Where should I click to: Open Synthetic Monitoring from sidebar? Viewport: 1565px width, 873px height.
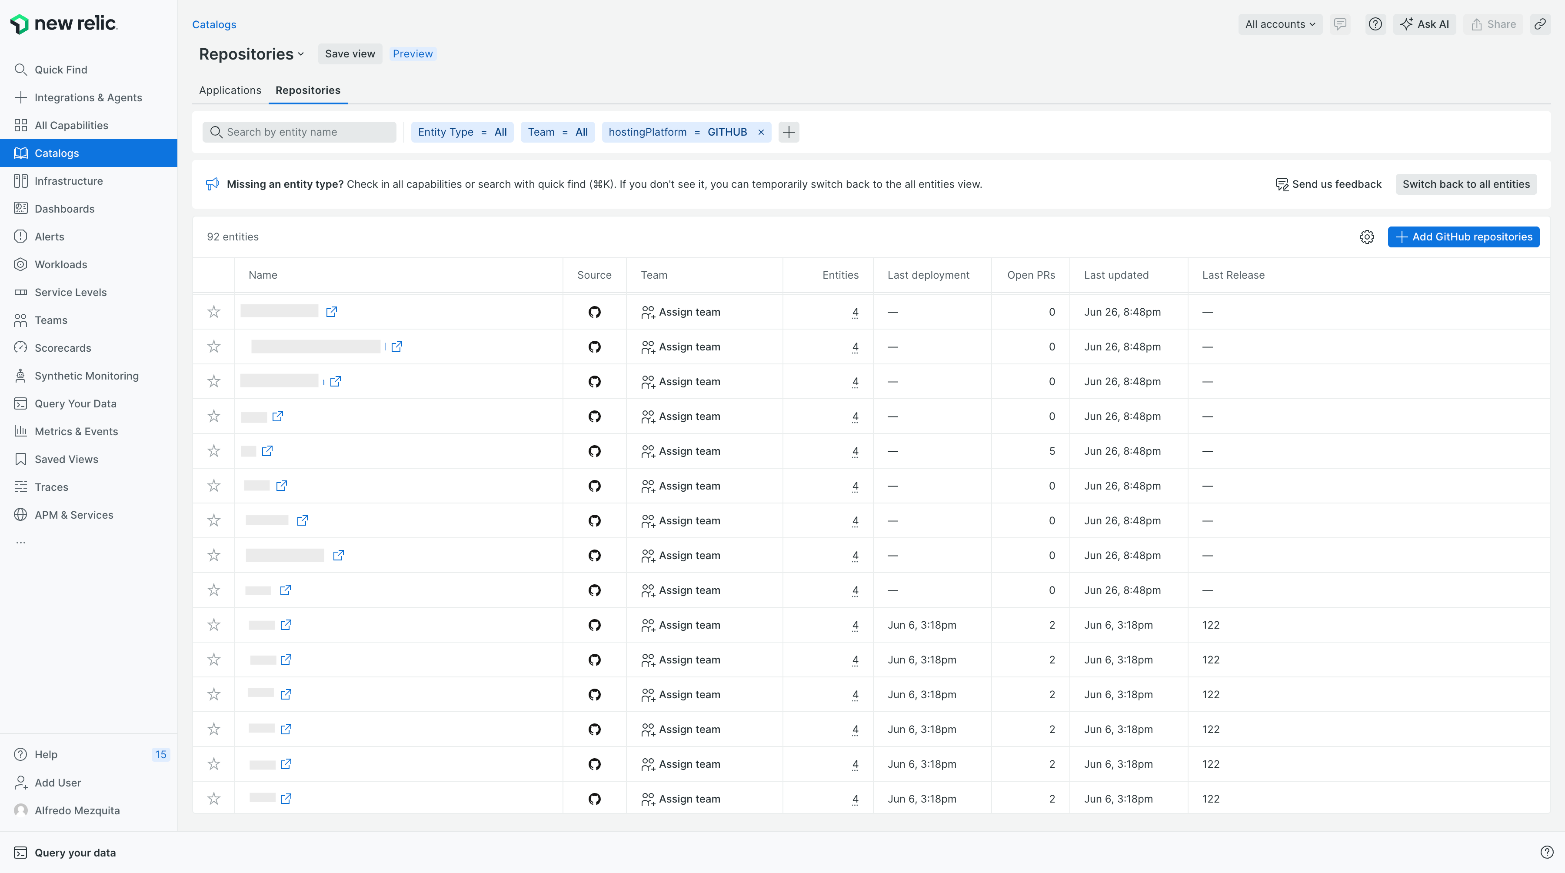[x=86, y=376]
